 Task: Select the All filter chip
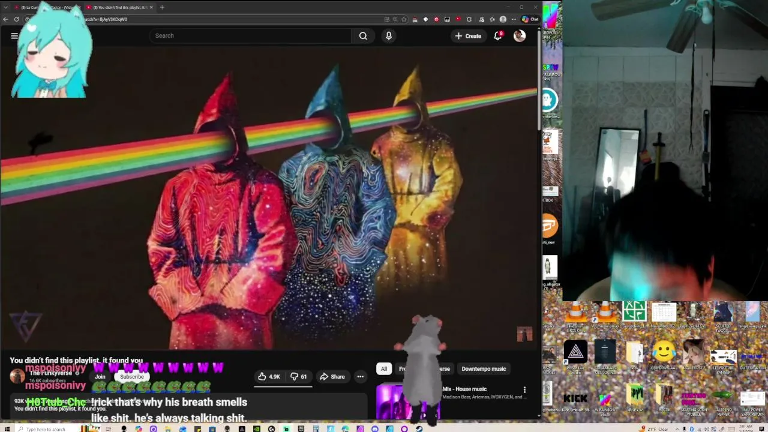384,369
